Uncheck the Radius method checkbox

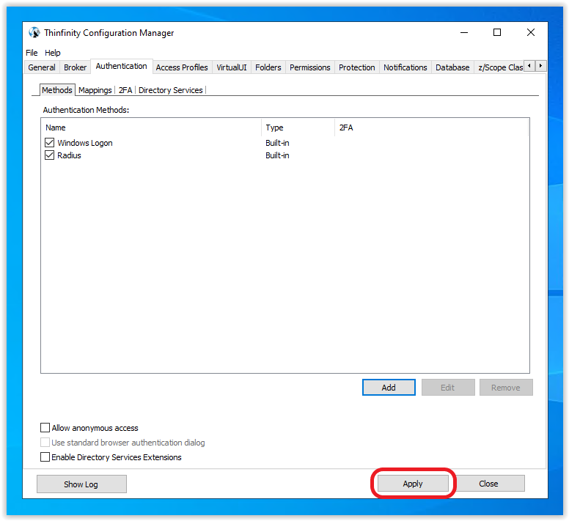coord(49,155)
